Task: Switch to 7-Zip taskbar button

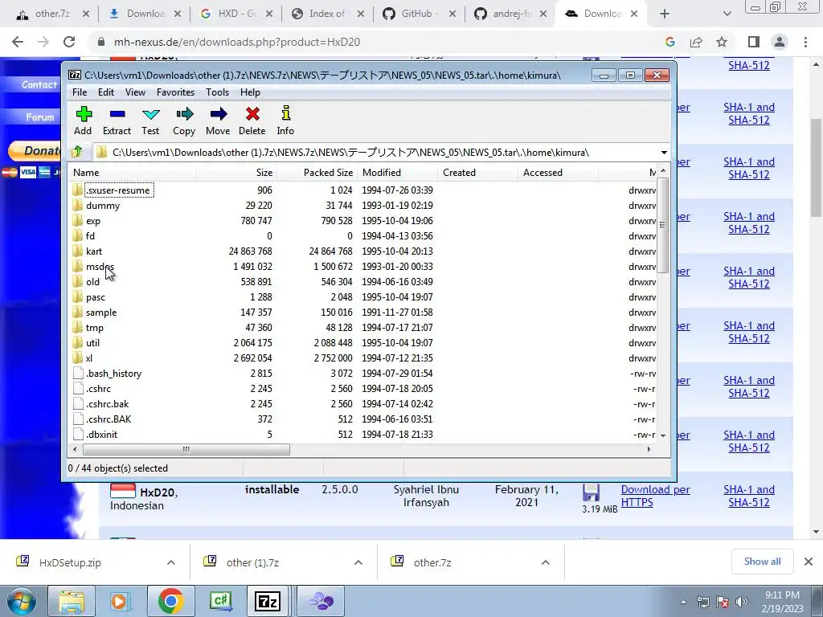Action: (x=268, y=601)
